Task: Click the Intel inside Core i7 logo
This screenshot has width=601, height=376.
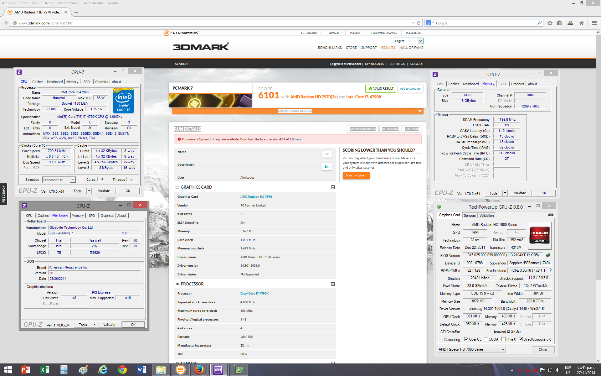Action: [x=123, y=101]
